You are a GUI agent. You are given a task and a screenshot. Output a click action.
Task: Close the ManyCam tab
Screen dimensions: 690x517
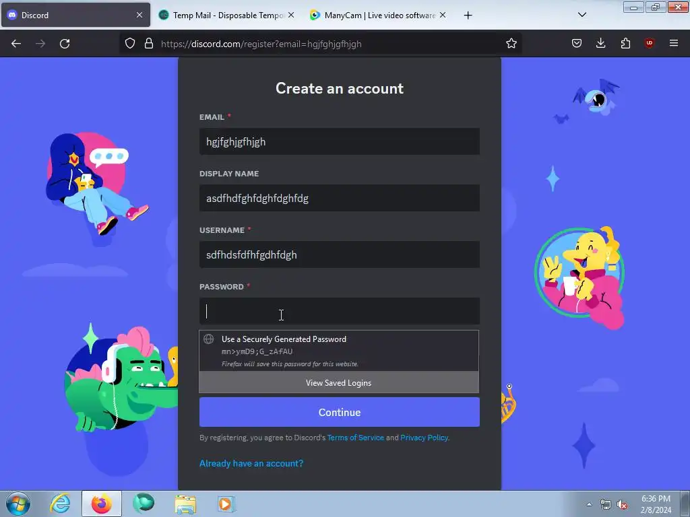click(443, 15)
